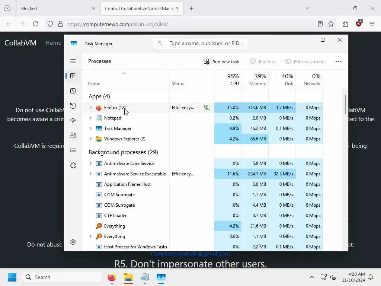Open the Firefox extensions puzzle icon

click(x=345, y=24)
